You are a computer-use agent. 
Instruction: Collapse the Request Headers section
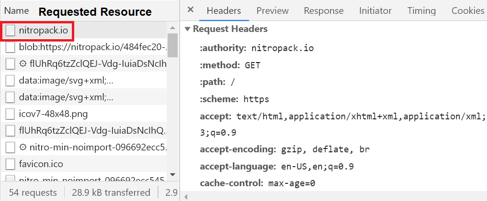187,29
